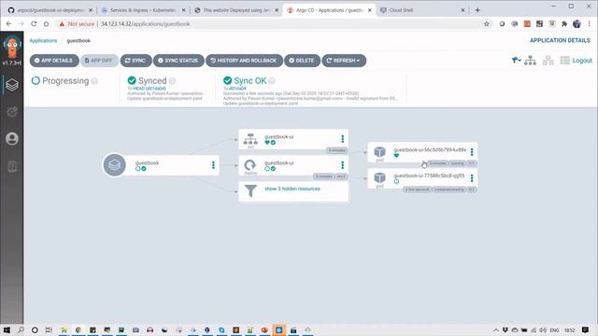Click help icon next to Progressing
This screenshot has width=598, height=336.
pyautogui.click(x=94, y=81)
